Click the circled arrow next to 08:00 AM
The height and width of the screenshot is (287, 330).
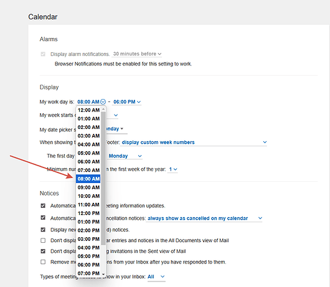pos(103,102)
